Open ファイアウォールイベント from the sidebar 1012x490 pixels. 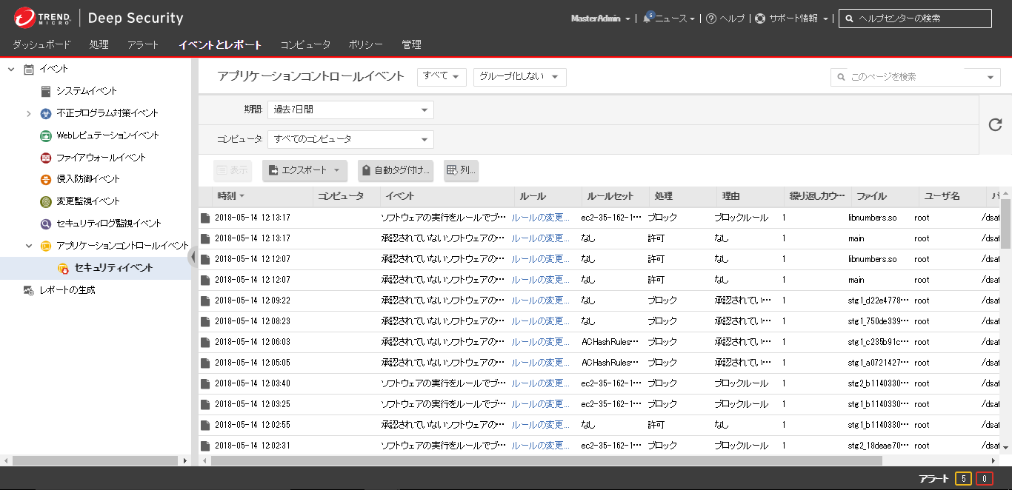point(101,158)
